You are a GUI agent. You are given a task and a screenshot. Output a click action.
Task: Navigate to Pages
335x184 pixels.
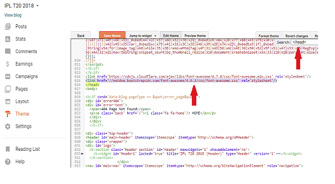(21, 89)
